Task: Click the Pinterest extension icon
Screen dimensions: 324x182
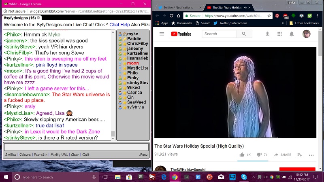Action: 277,16
